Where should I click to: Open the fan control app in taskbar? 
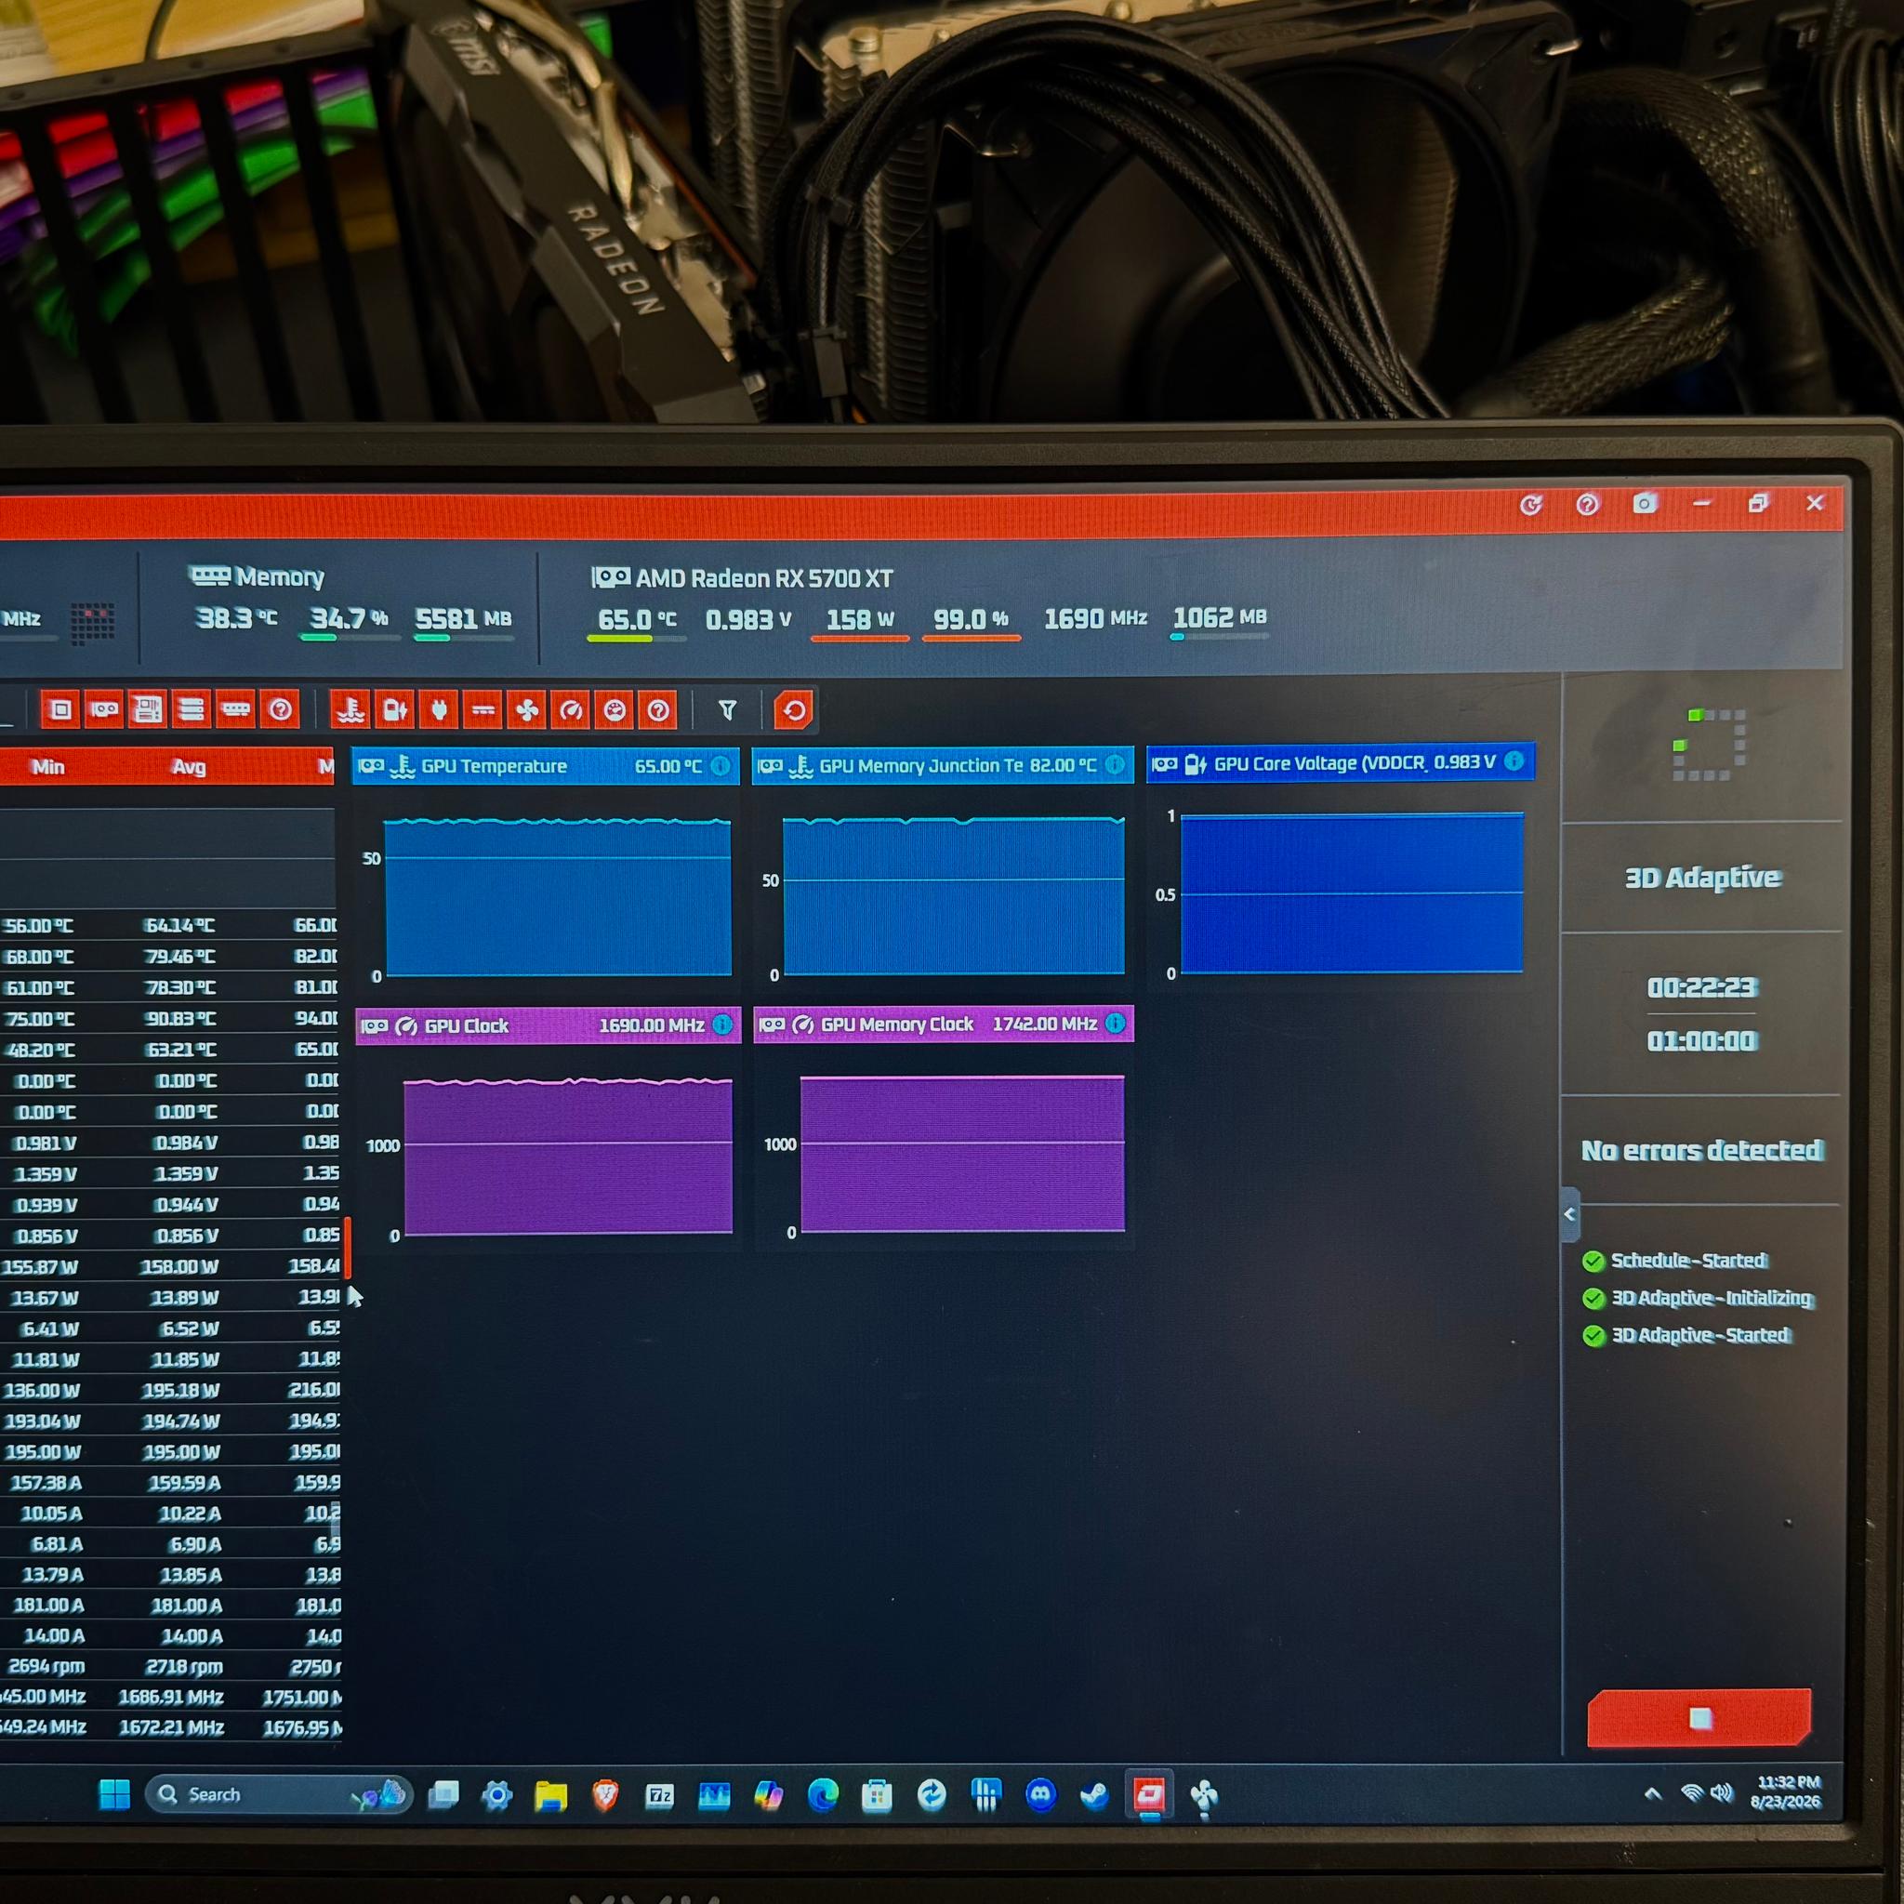tap(1203, 1796)
